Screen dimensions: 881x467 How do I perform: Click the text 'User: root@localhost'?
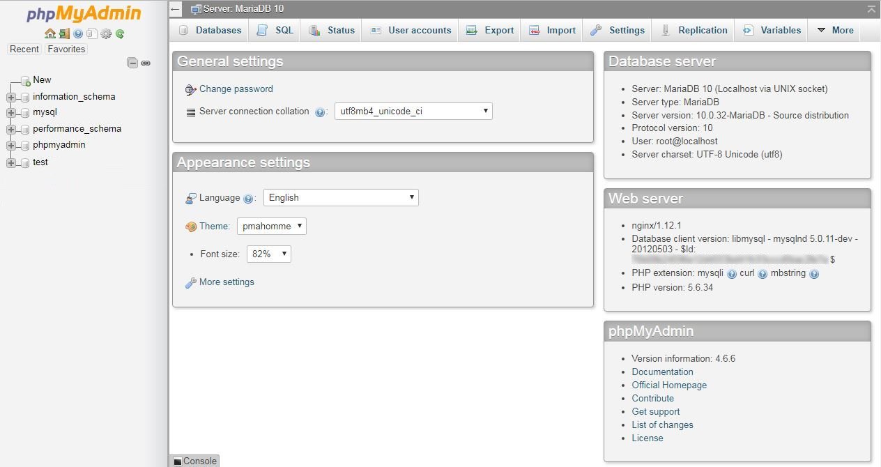click(675, 141)
